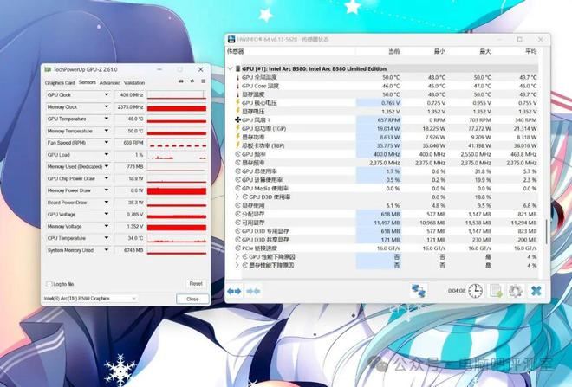The width and height of the screenshot is (572, 387).
Task: Open the GPU Clock sensor dropdown arrow
Action: [107, 94]
